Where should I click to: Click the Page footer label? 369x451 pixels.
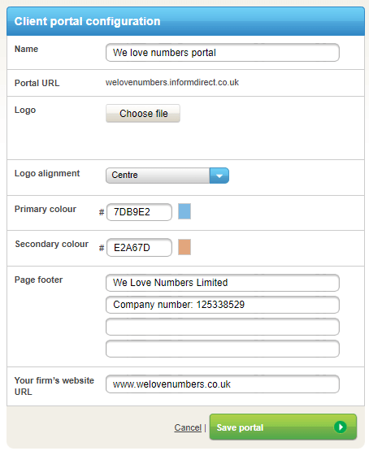tap(38, 280)
